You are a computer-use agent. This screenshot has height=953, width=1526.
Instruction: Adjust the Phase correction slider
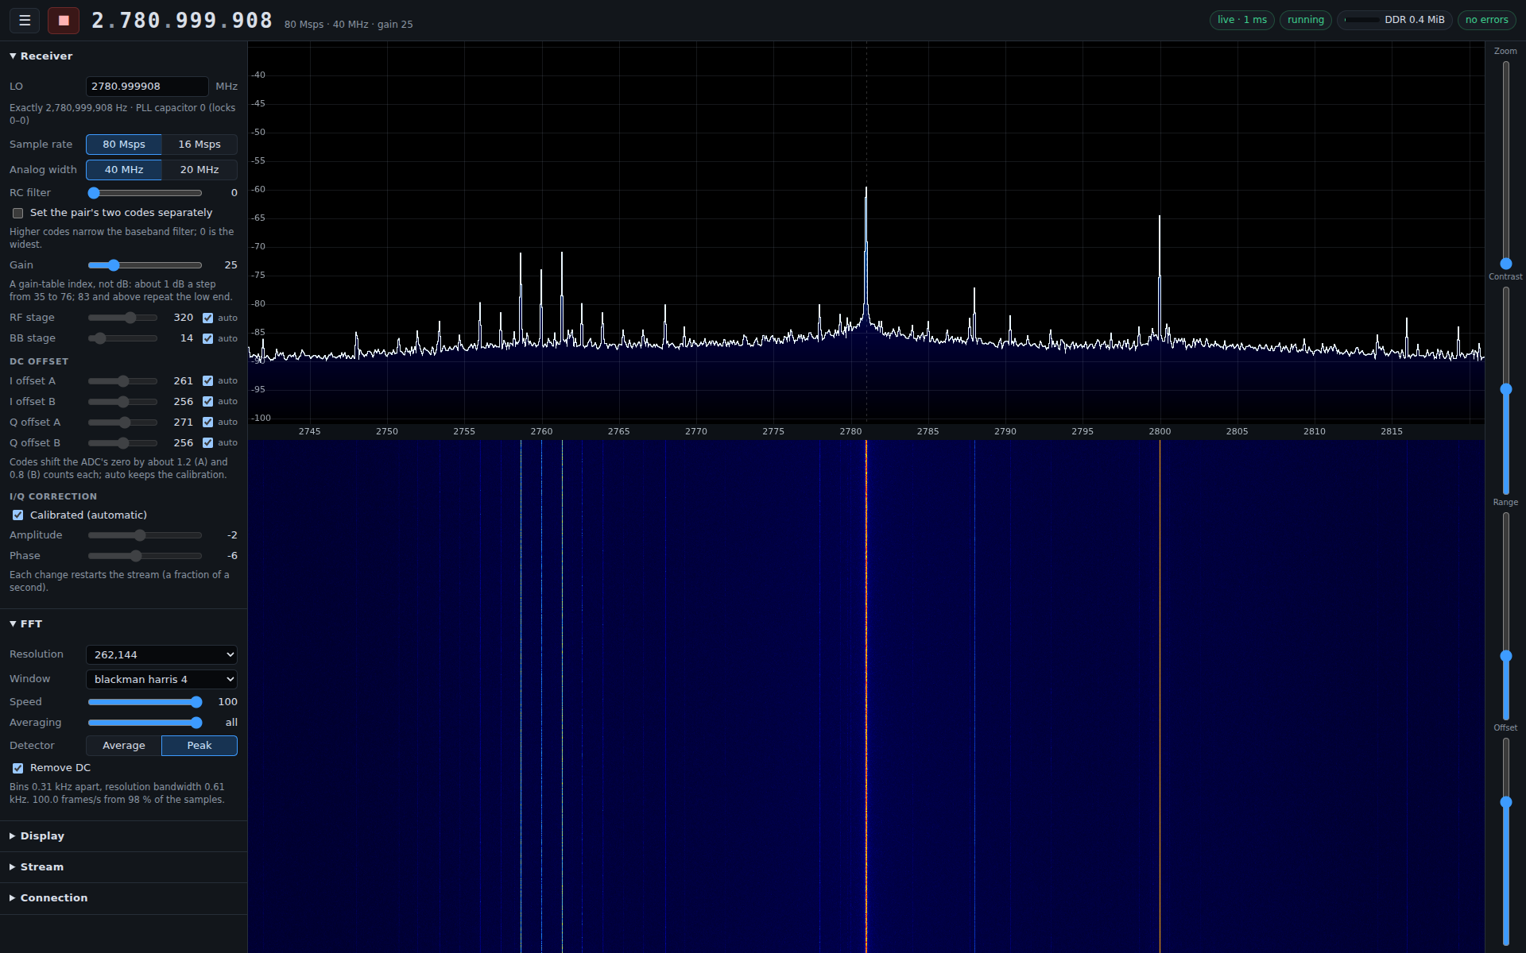tap(145, 556)
